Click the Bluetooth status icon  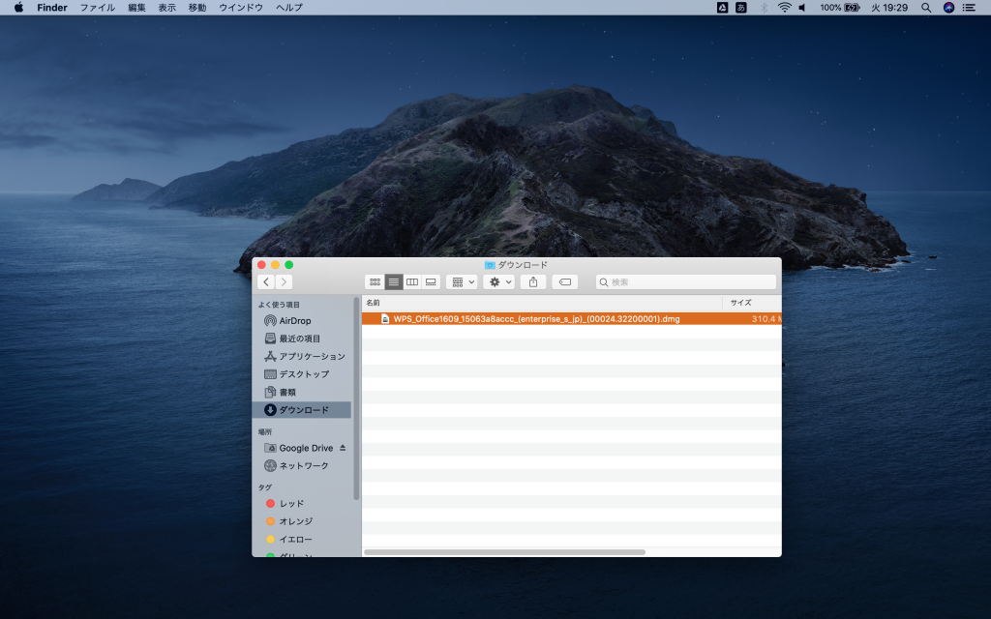(x=764, y=8)
